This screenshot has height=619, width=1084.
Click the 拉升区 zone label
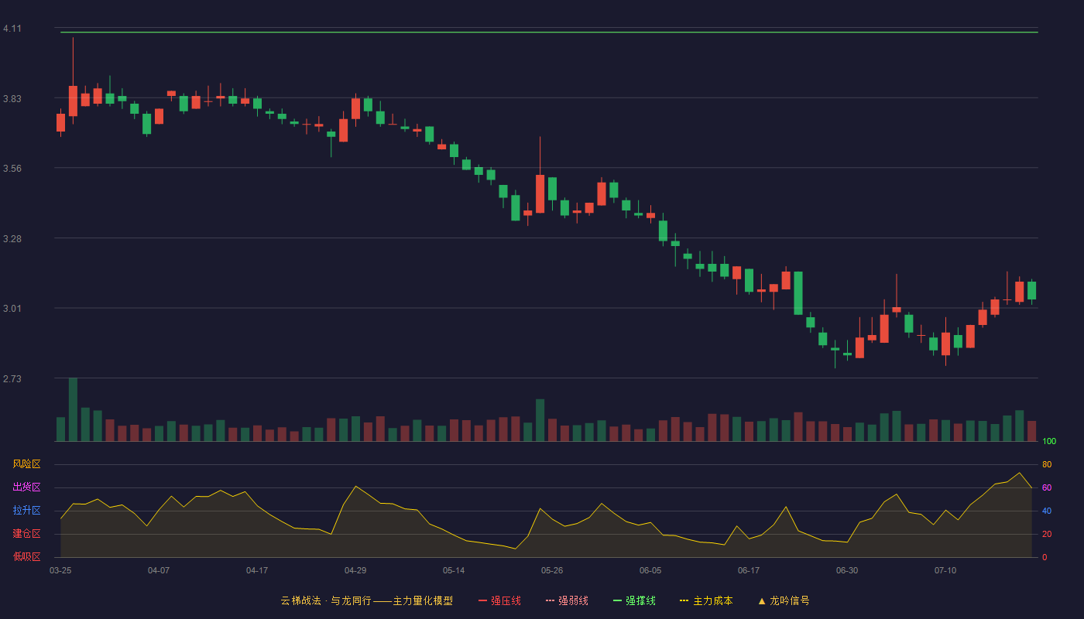click(26, 511)
